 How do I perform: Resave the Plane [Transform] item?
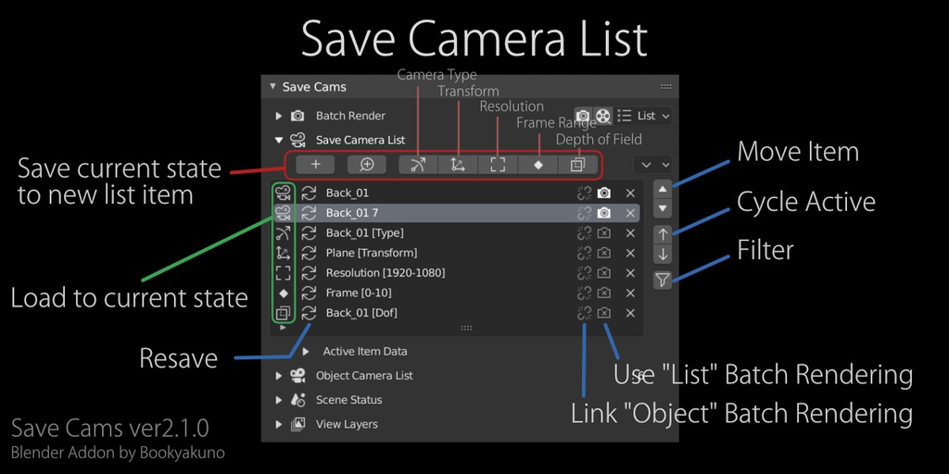[310, 253]
